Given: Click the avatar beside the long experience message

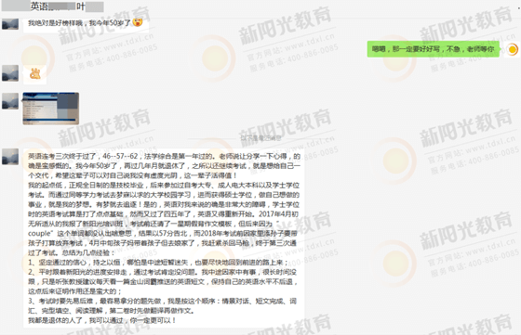Looking at the screenshot, I should (x=10, y=157).
